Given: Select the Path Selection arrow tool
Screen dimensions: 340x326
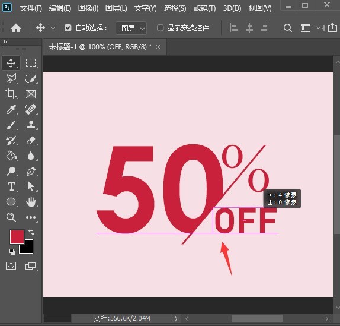Looking at the screenshot, I should [x=31, y=186].
